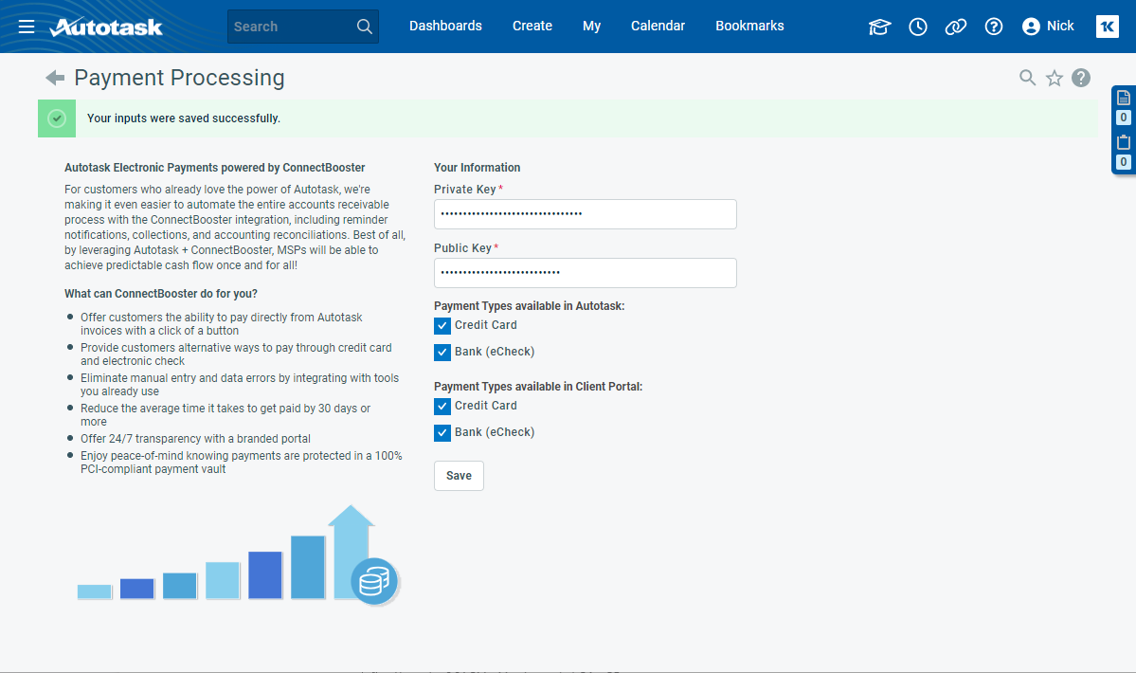Open page help gray question icon
Screen dimensions: 1136x673
(x=1081, y=78)
